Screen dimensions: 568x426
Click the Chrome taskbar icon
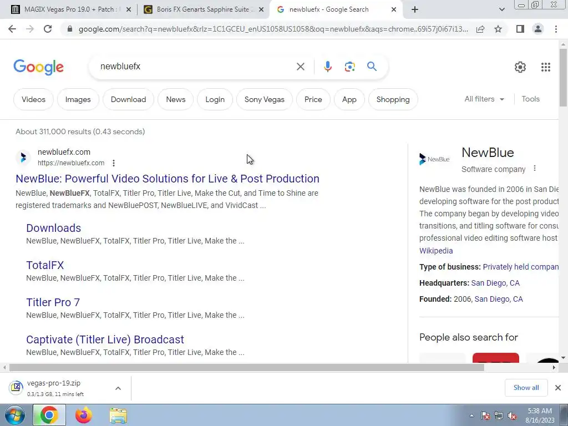point(49,415)
